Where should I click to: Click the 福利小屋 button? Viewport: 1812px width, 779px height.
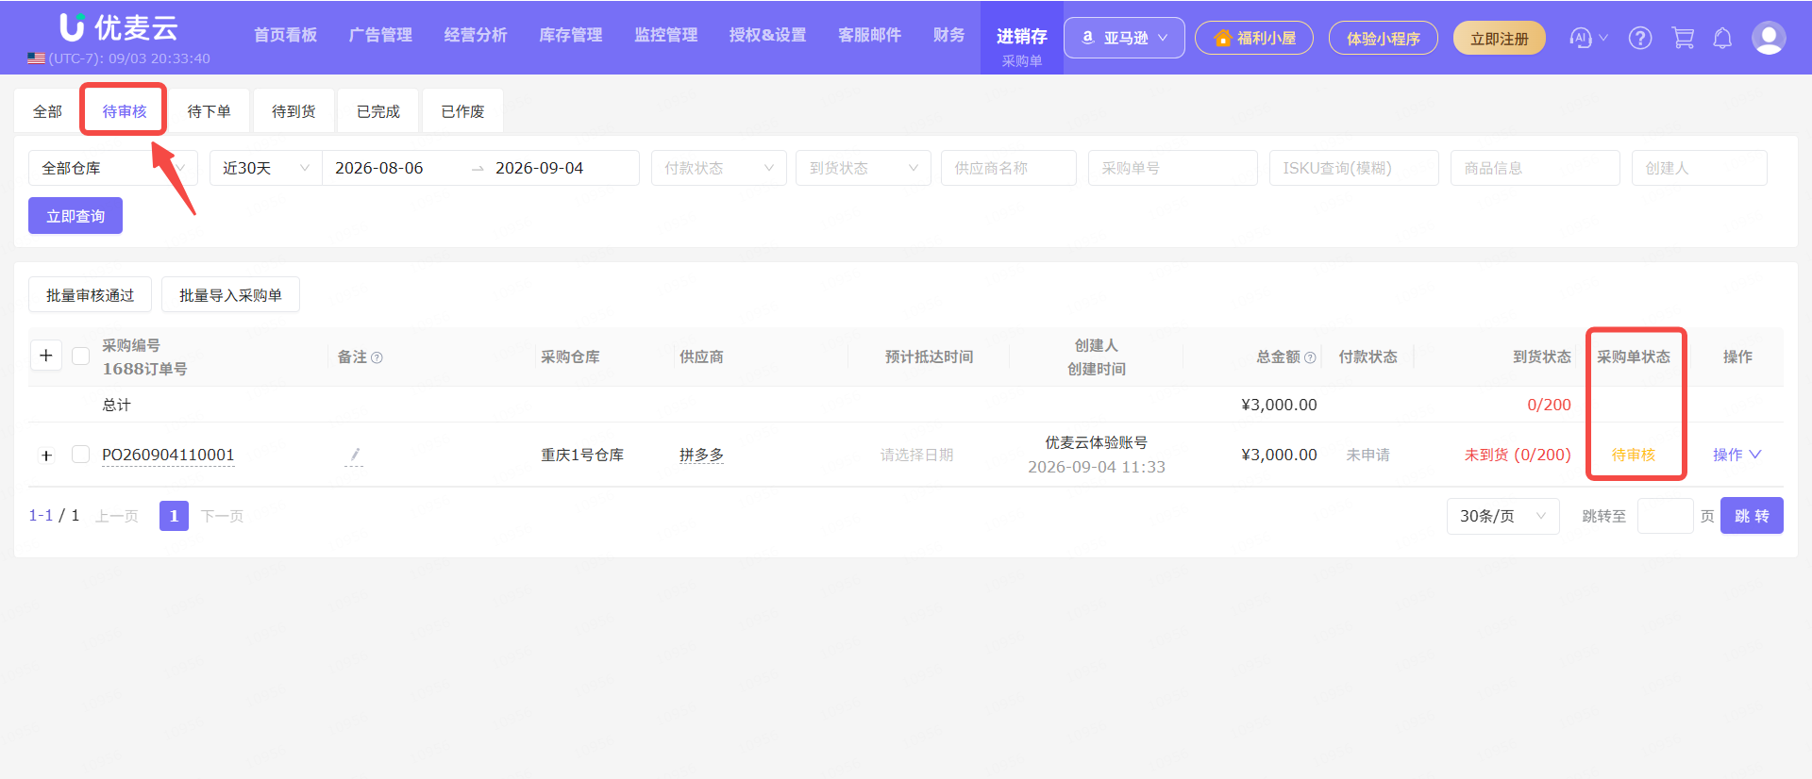tap(1253, 38)
